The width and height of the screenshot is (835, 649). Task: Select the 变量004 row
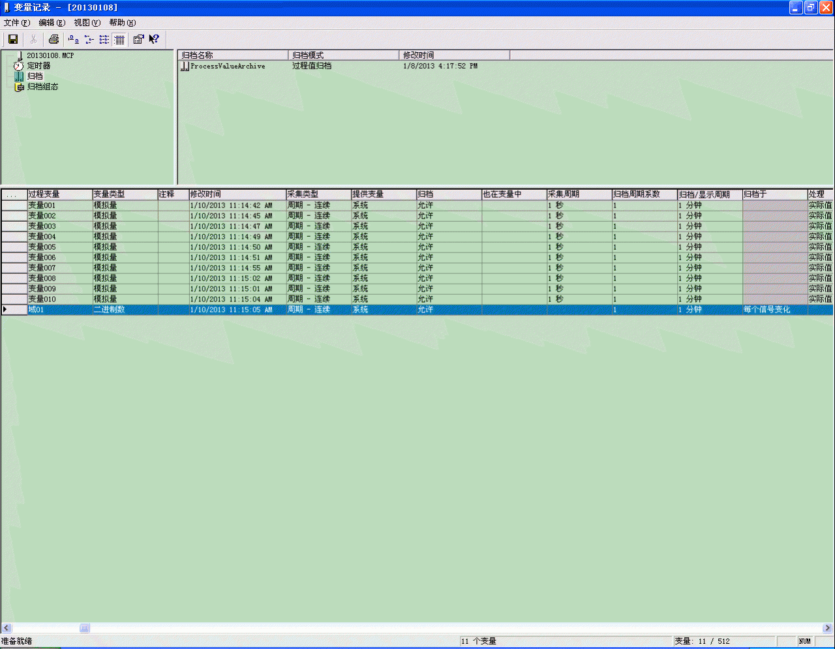417,236
